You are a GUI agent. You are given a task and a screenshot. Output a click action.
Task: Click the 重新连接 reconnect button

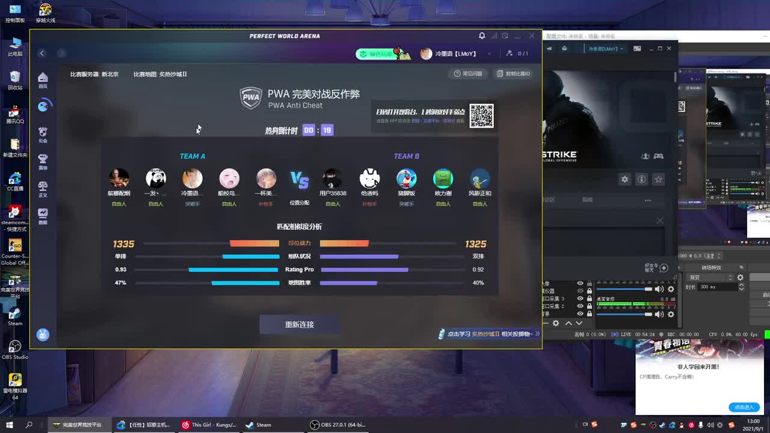click(299, 323)
